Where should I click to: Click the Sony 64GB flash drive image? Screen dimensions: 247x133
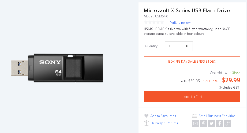57,68
